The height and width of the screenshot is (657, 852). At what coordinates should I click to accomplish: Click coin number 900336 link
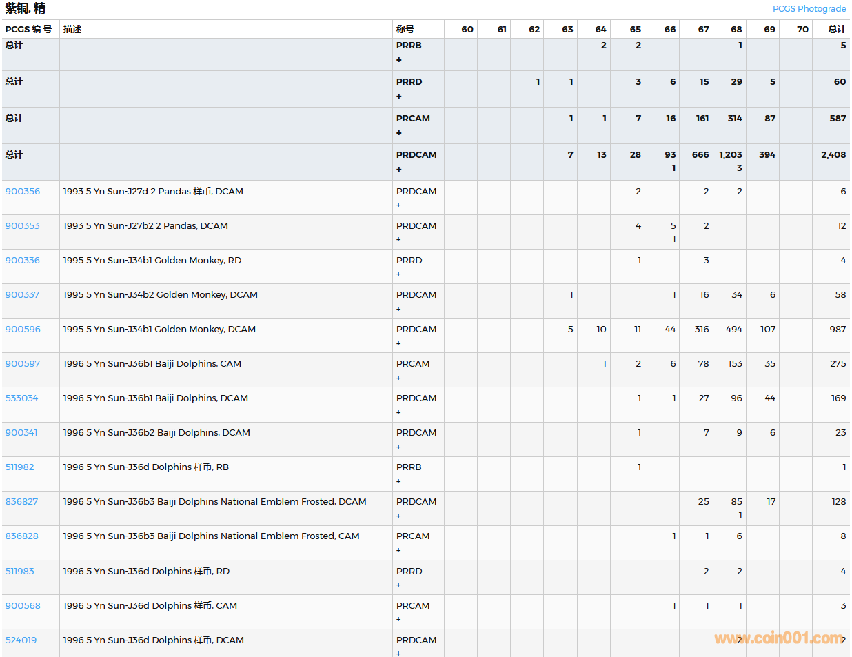(x=23, y=261)
